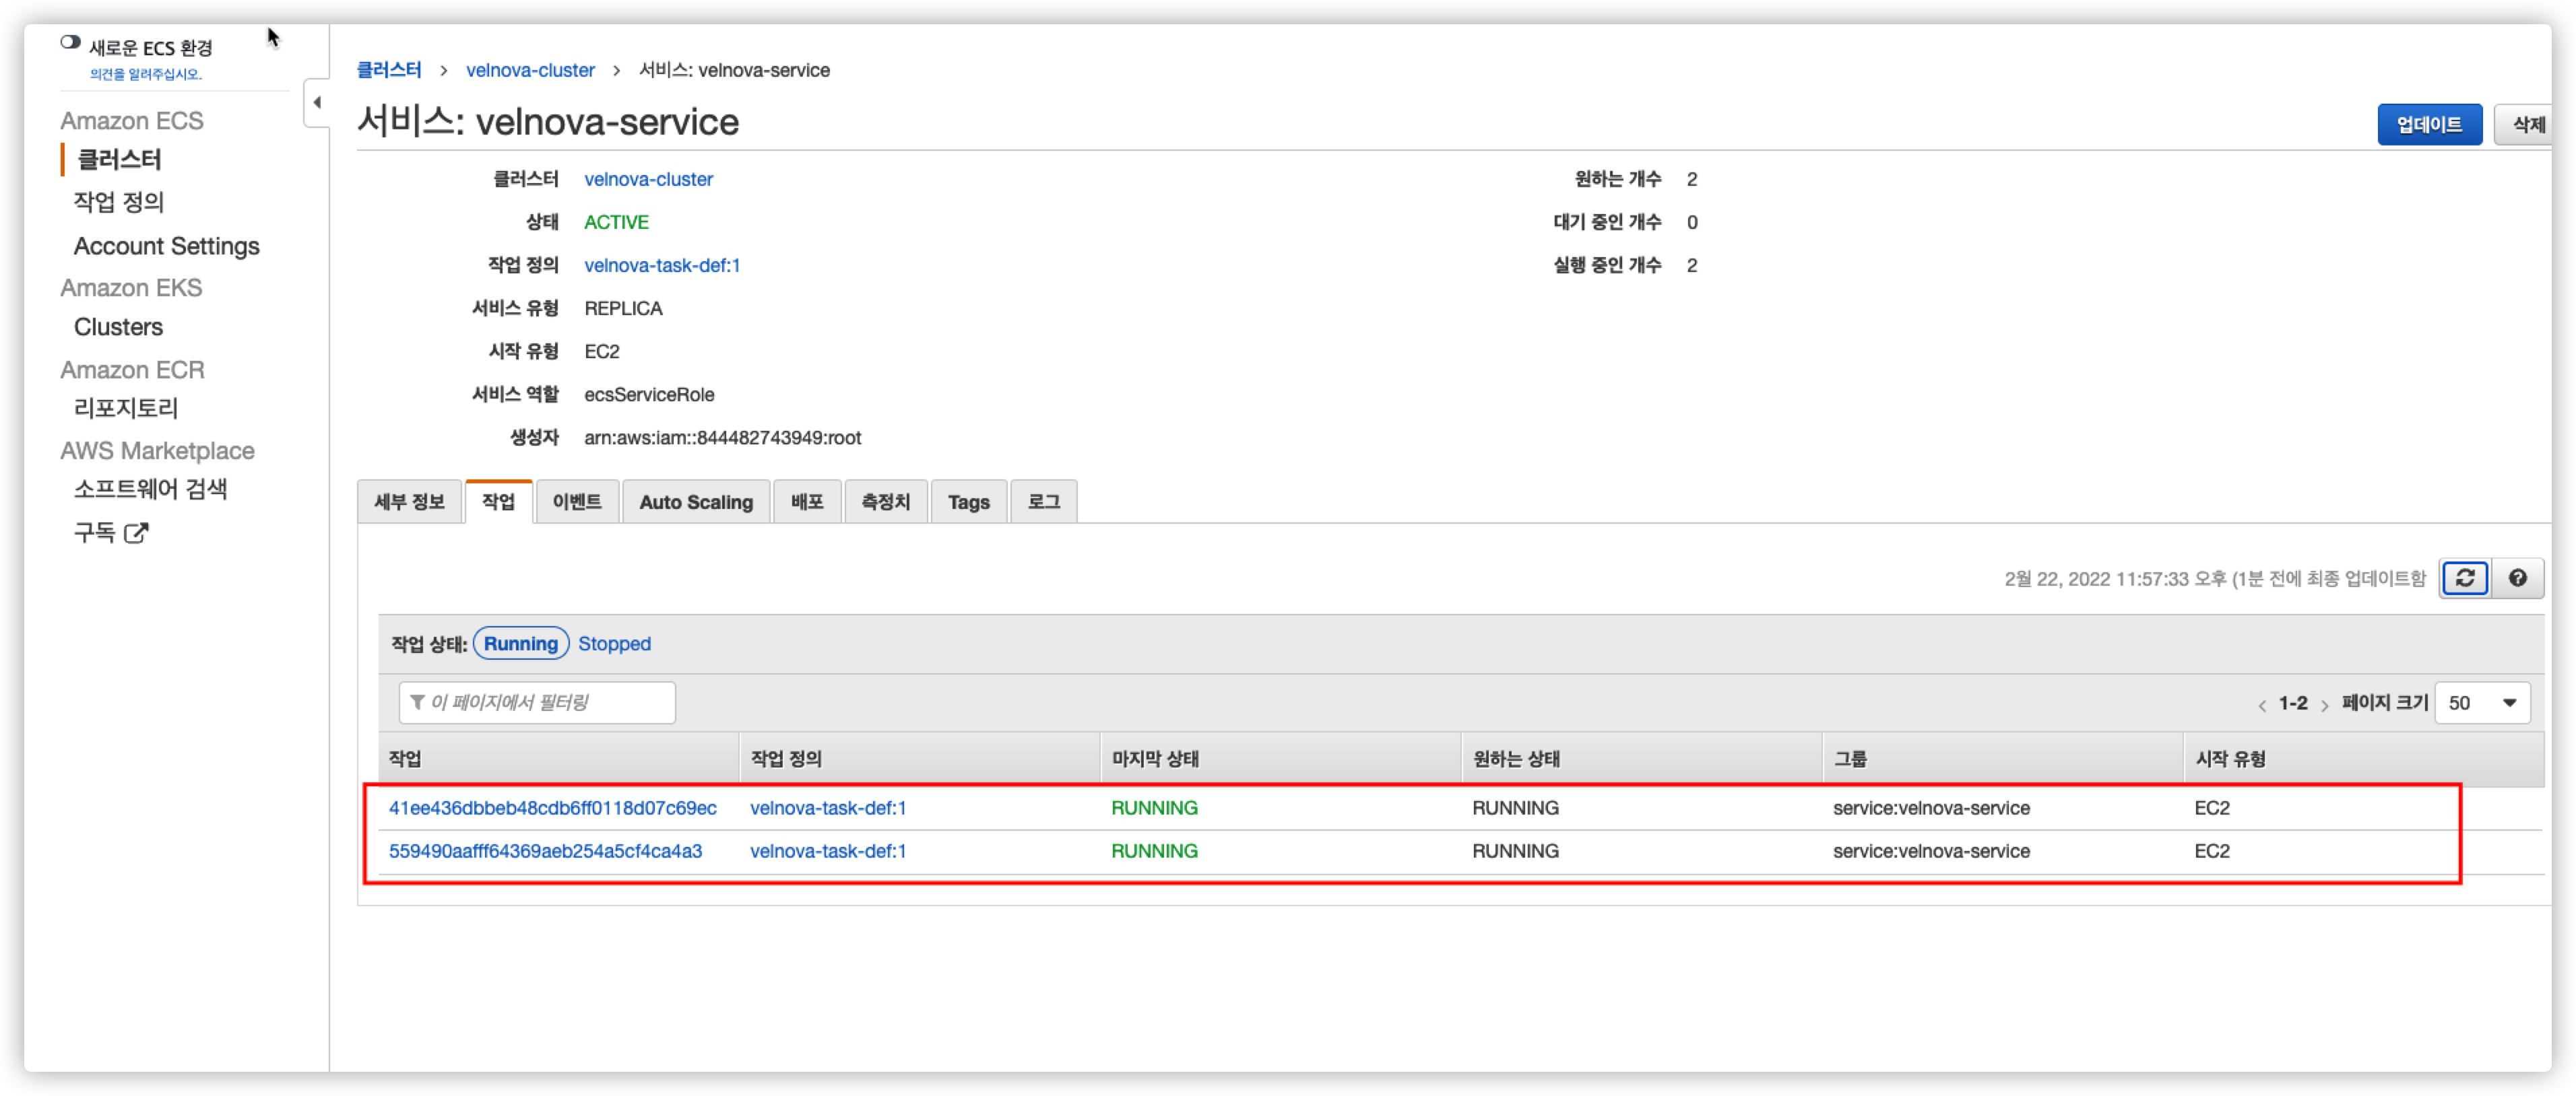Open 리포지토리 under Amazon ECR

126,407
